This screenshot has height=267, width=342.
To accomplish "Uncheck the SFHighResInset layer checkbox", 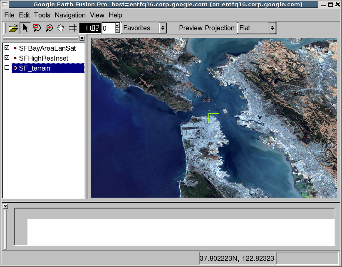I will pyautogui.click(x=7, y=58).
